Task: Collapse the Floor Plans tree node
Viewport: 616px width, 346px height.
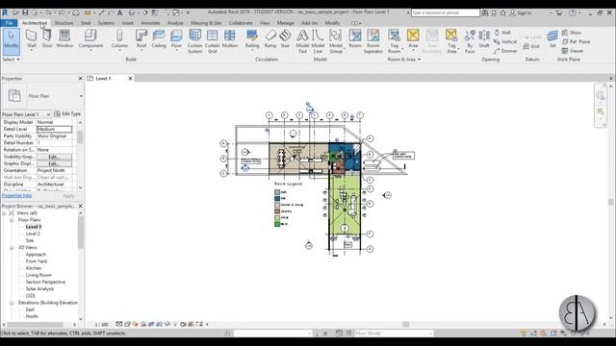Action: pos(12,220)
